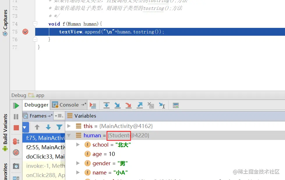Click the fold end marker on line 76
Screen dimensions: 285x180
[x=35, y=39]
